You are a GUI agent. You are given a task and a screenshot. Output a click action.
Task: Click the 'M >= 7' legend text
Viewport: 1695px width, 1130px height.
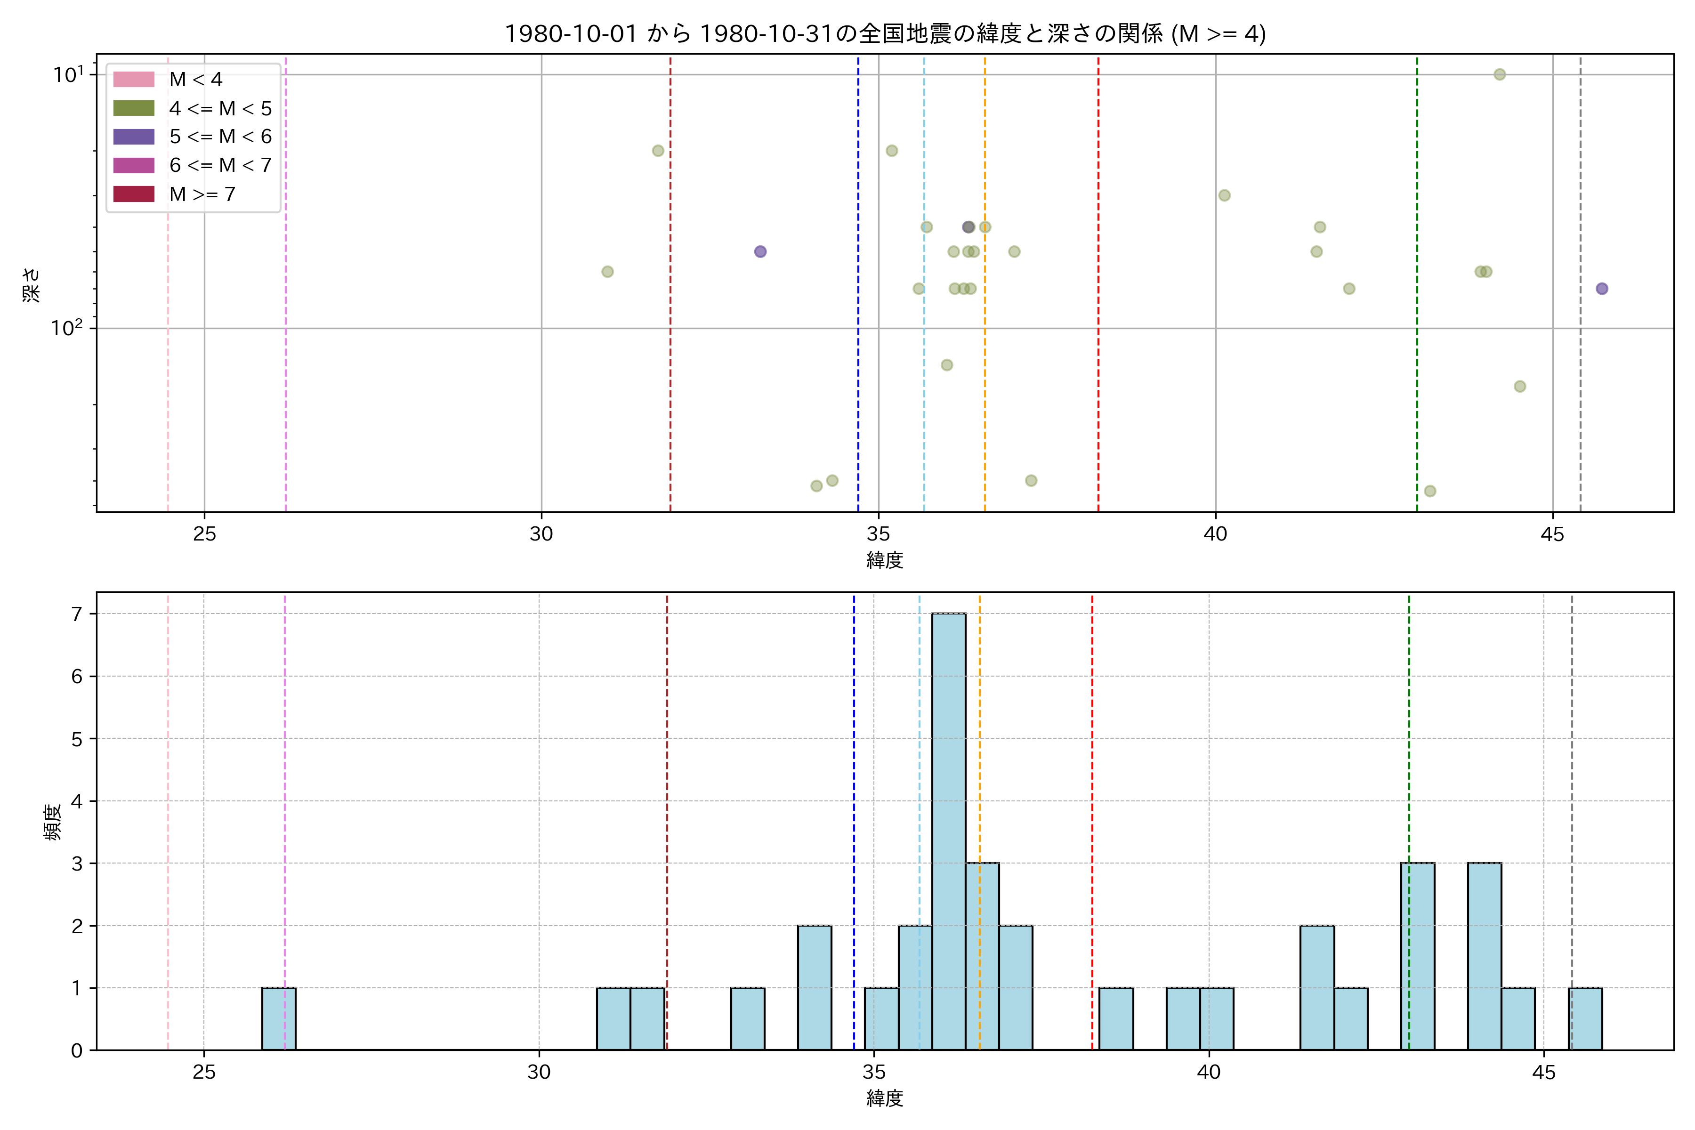(202, 194)
